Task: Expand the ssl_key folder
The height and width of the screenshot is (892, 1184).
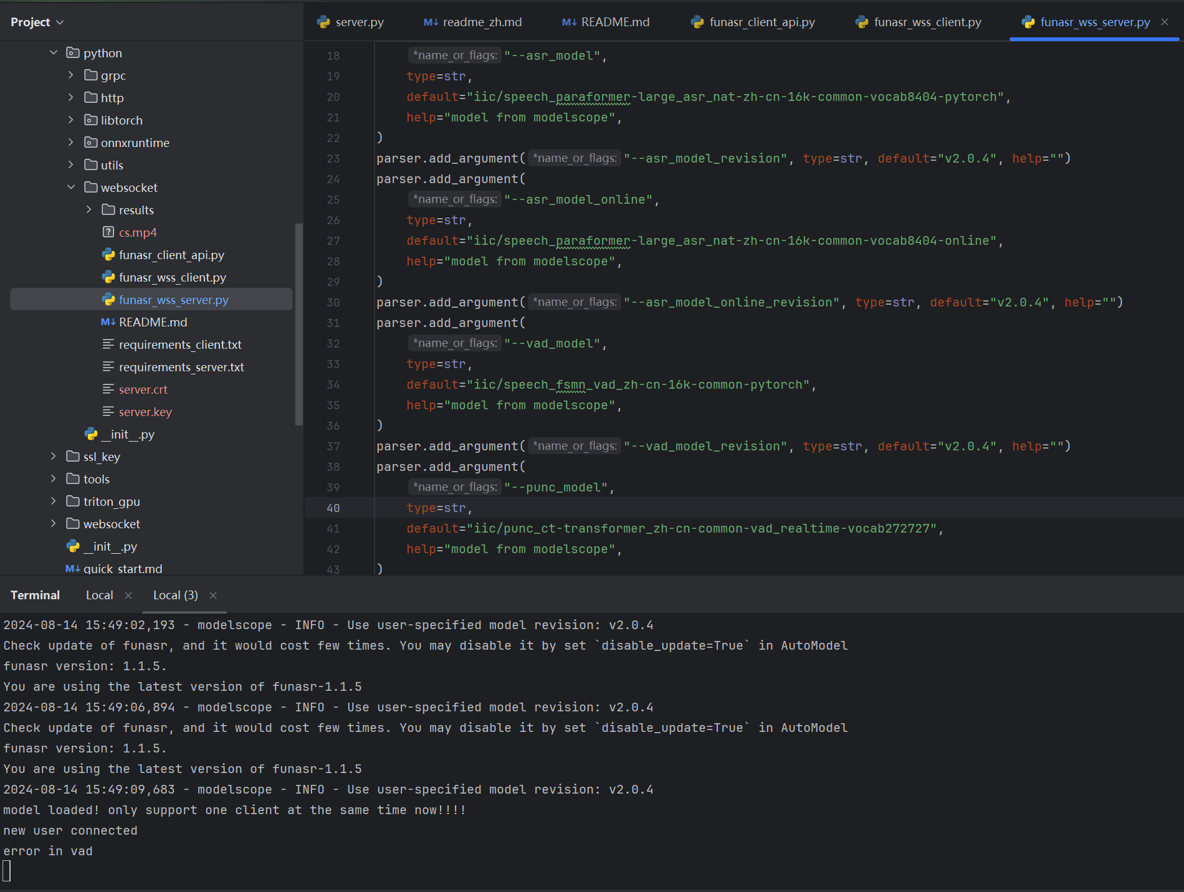Action: point(54,457)
